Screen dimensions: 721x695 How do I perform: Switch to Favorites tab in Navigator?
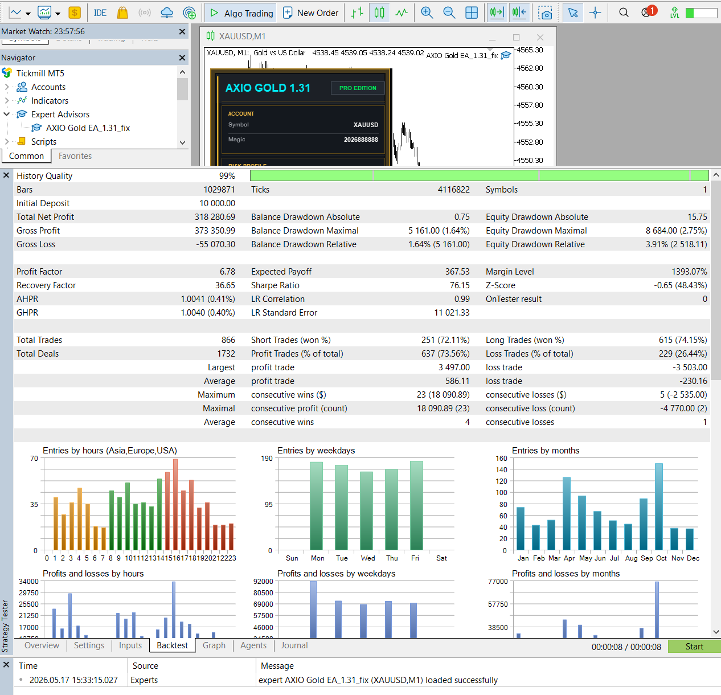pos(75,156)
